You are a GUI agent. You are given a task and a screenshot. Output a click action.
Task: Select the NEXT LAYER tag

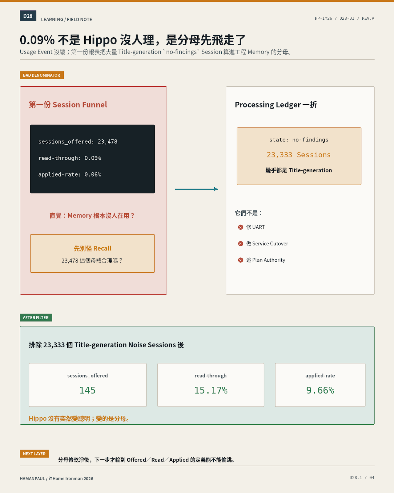pyautogui.click(x=34, y=454)
